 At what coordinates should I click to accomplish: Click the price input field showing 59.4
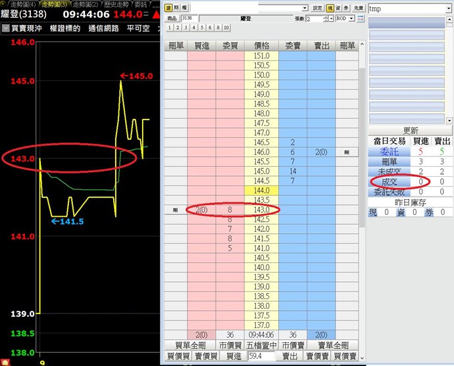click(259, 356)
